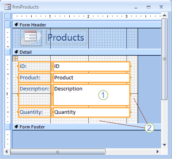Click the frmProducts form icon in title bar
Image resolution: width=172 pixels, height=159 pixels.
point(8,7)
